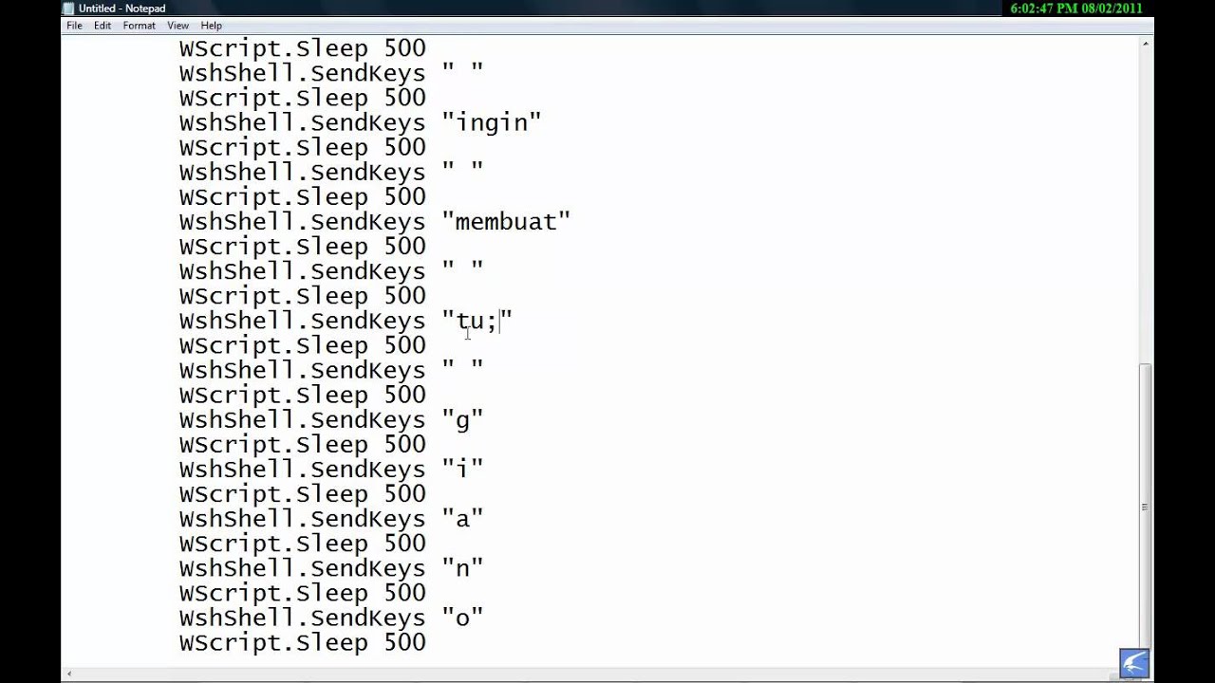Place cursor after "tu;" in the text
The image size is (1215, 683).
tap(498, 322)
